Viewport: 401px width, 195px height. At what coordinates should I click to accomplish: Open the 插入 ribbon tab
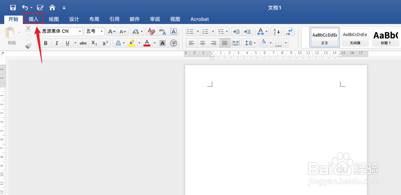(x=34, y=19)
